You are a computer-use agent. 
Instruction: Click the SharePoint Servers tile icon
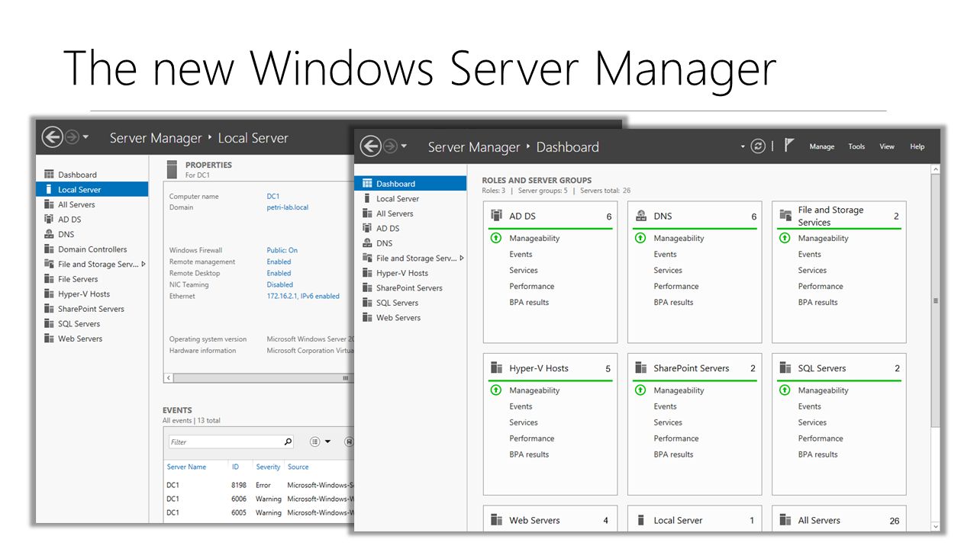(x=640, y=368)
